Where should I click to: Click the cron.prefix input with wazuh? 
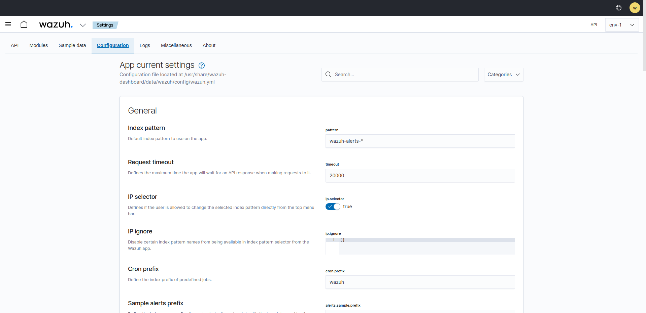tap(420, 282)
